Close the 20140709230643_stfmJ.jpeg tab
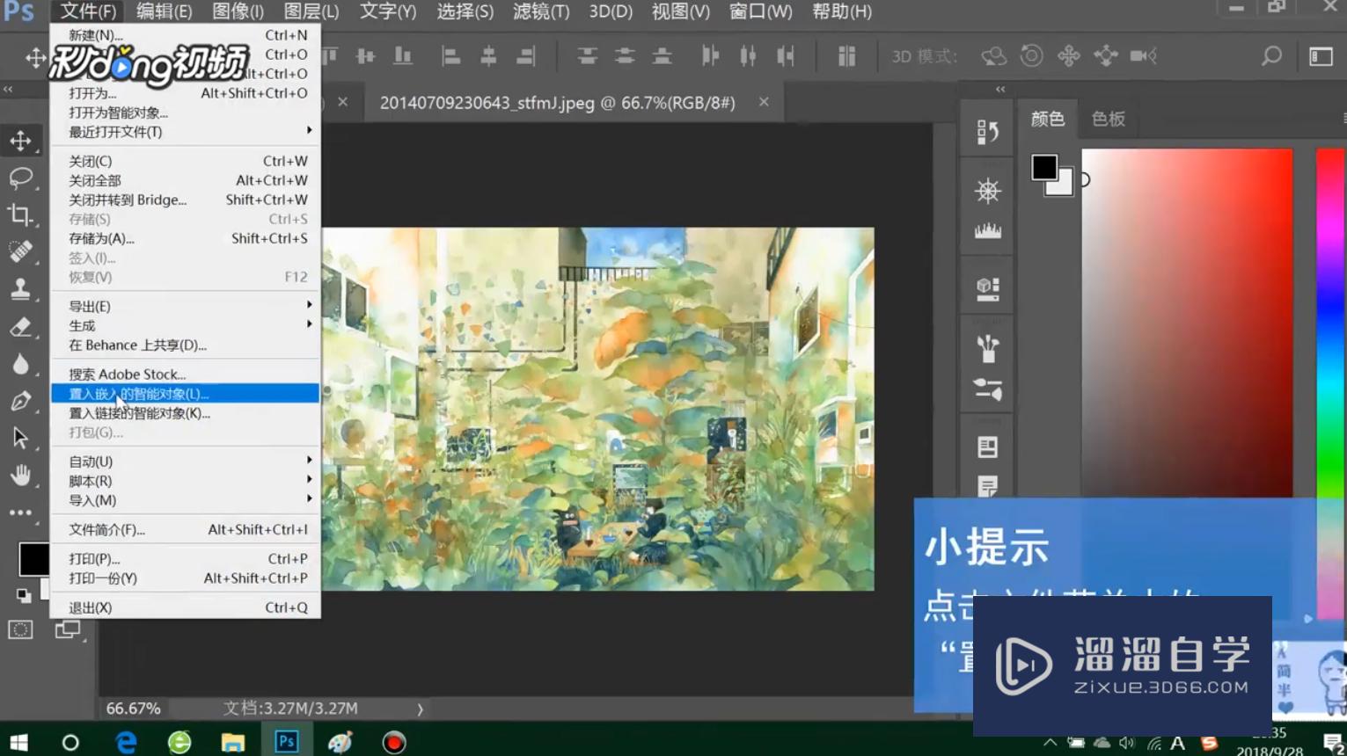Image resolution: width=1347 pixels, height=756 pixels. pyautogui.click(x=764, y=102)
